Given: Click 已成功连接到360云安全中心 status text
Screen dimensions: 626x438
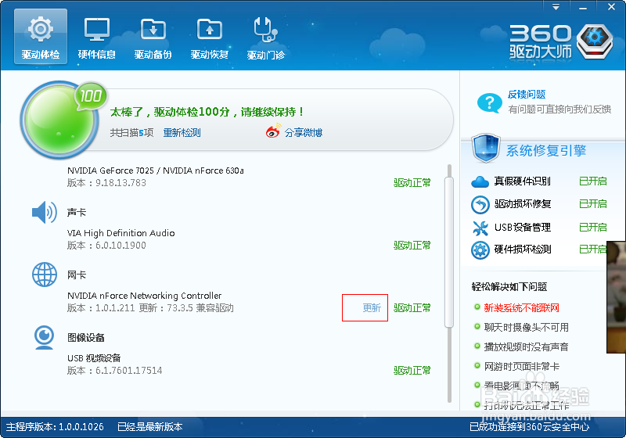Looking at the screenshot, I should point(529,427).
